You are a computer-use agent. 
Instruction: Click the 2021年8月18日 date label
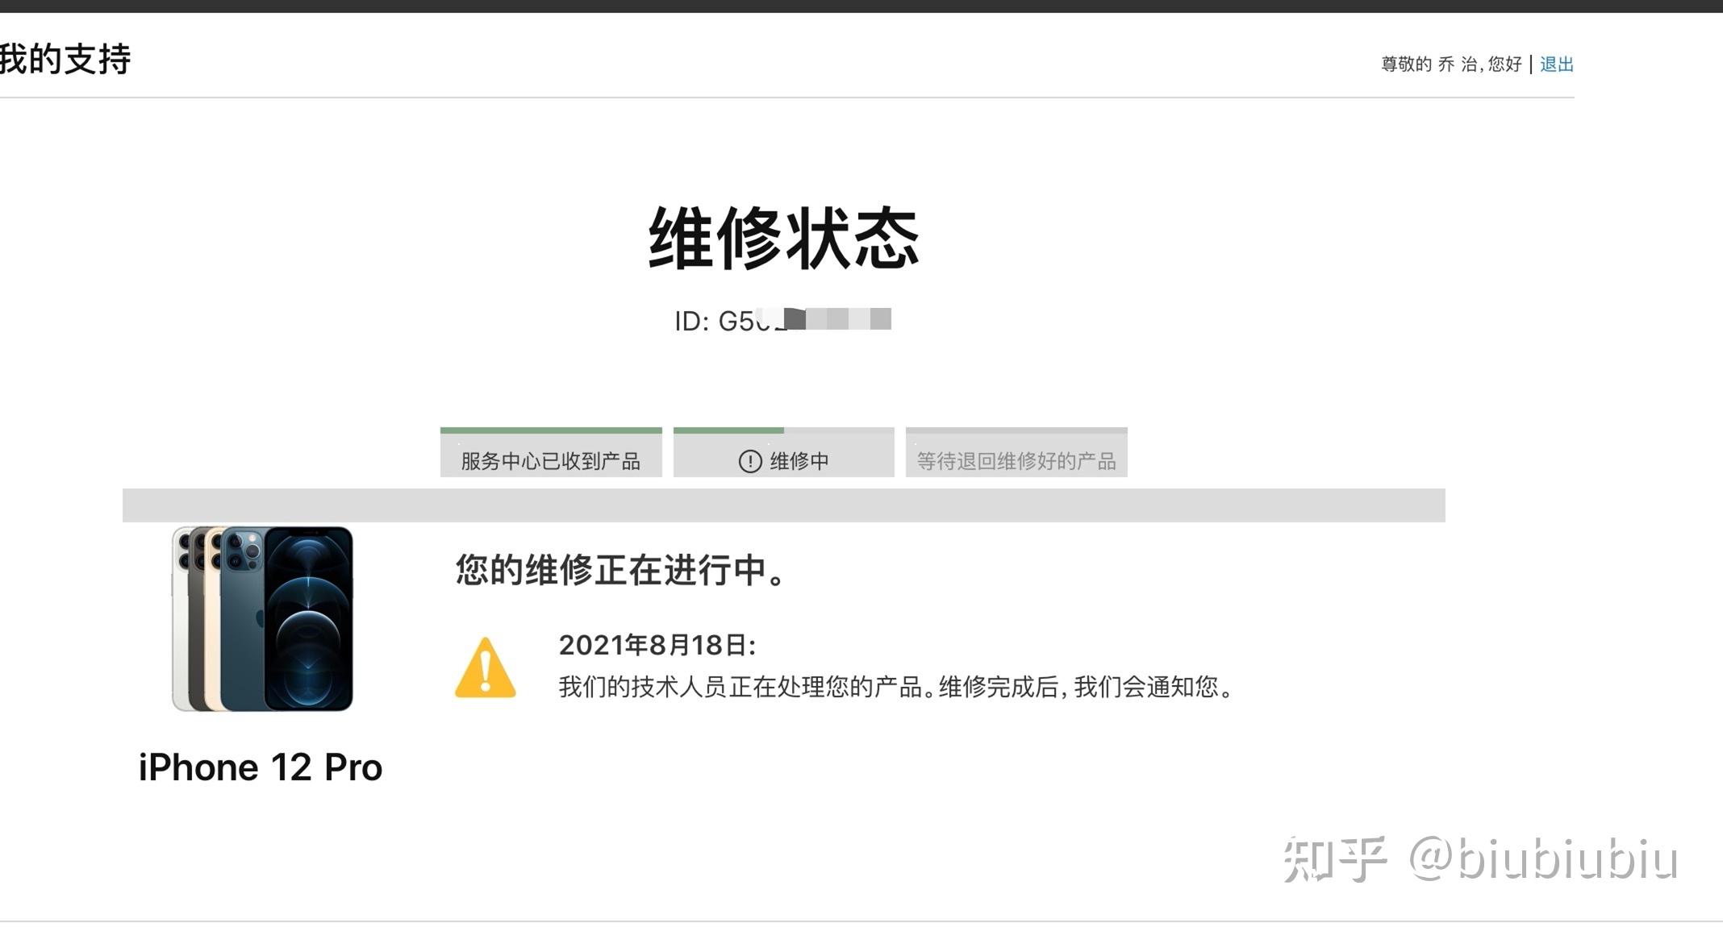pos(657,645)
